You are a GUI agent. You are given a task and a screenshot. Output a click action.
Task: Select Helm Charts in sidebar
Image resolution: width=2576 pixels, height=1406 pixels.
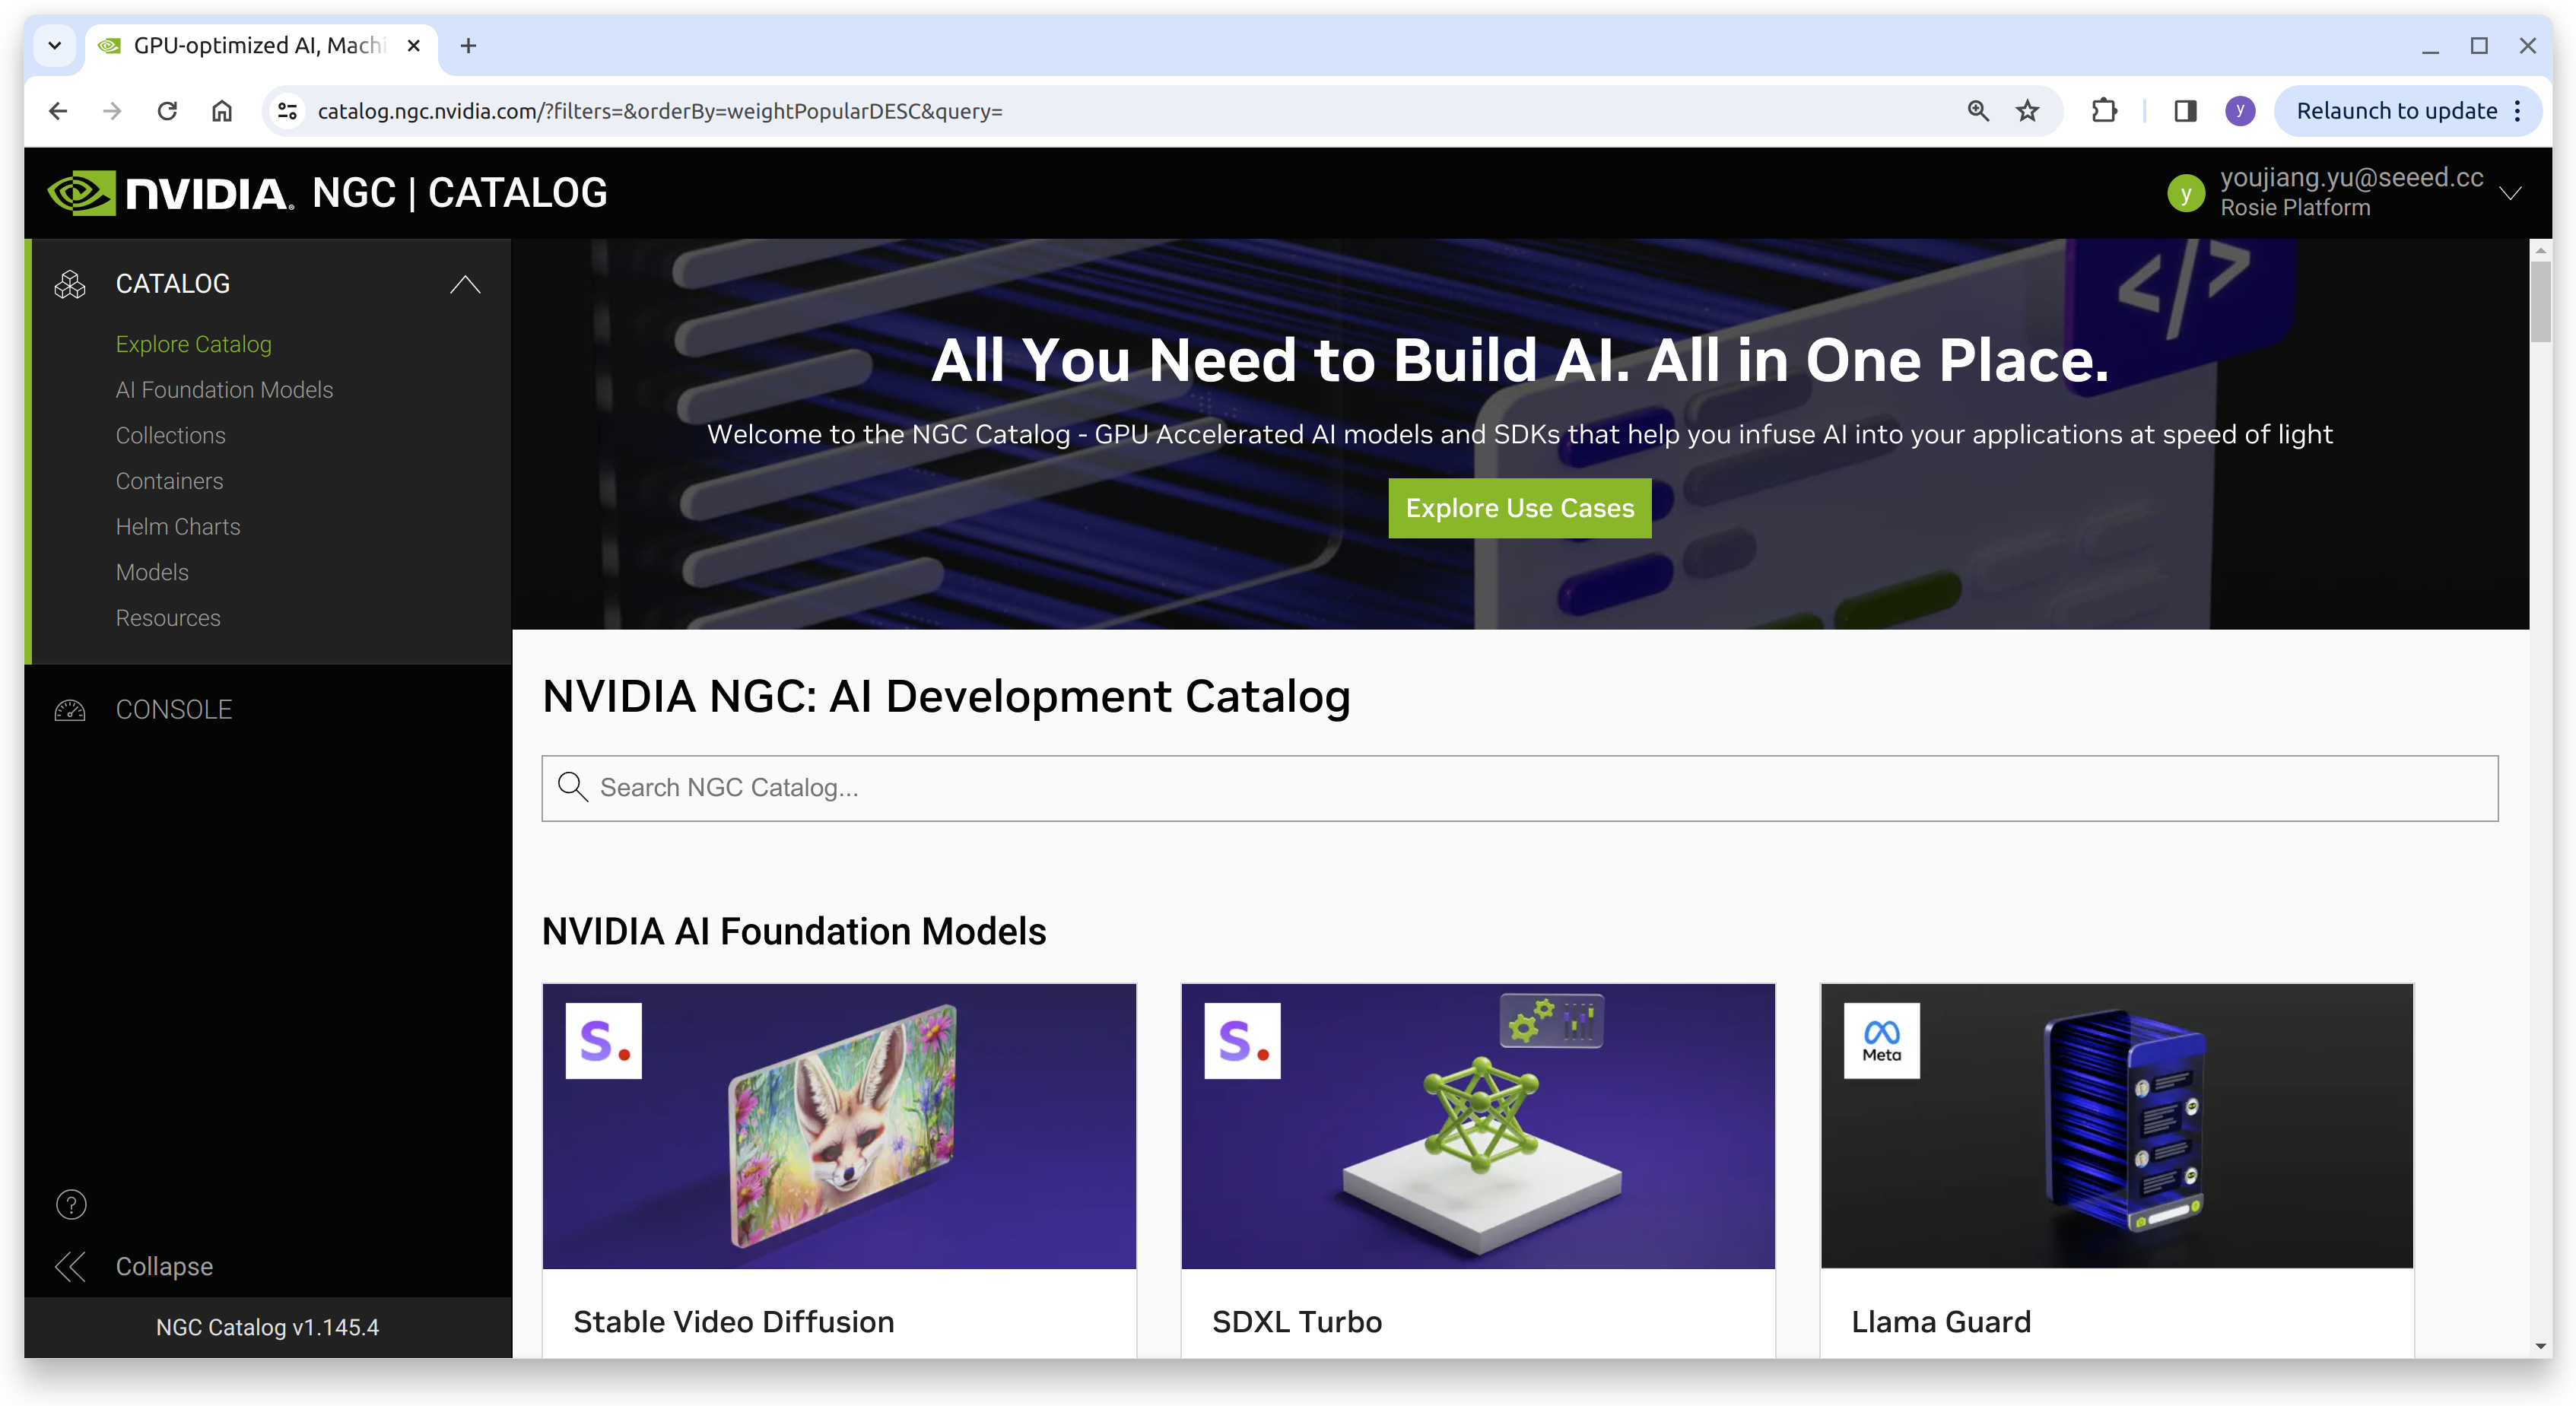(x=178, y=527)
